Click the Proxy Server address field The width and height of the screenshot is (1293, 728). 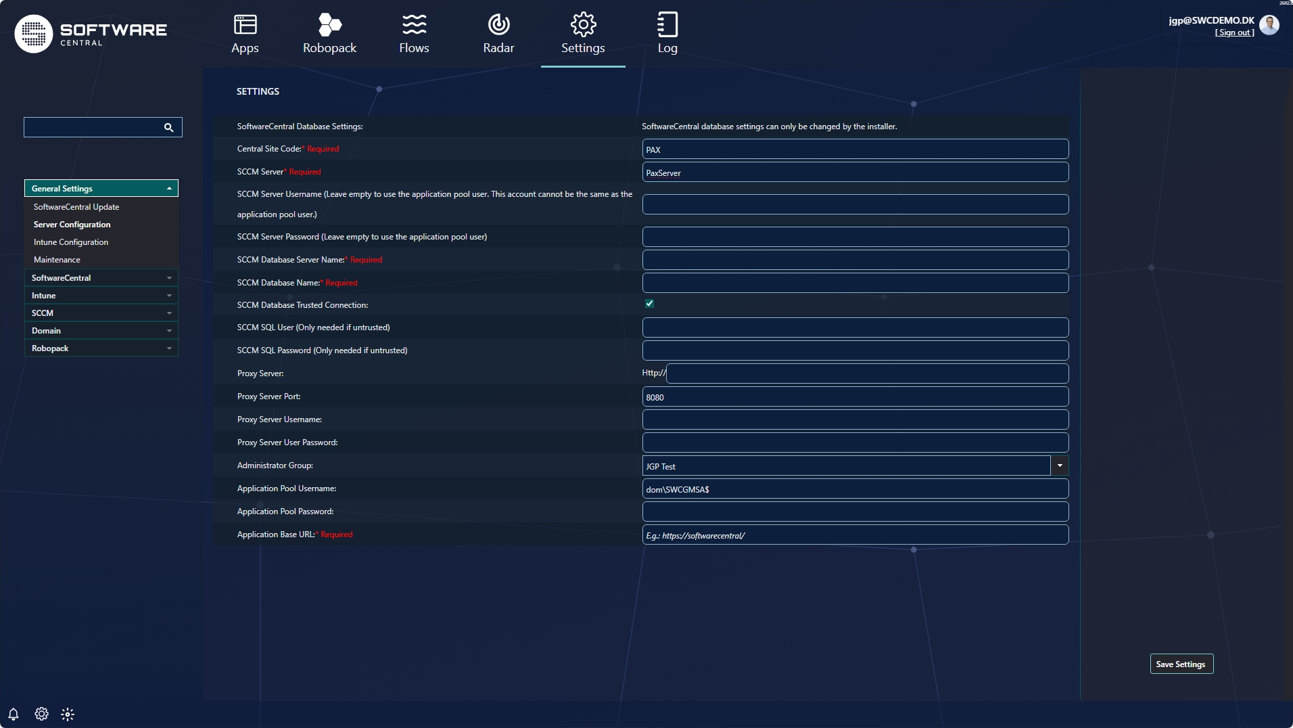coord(868,373)
